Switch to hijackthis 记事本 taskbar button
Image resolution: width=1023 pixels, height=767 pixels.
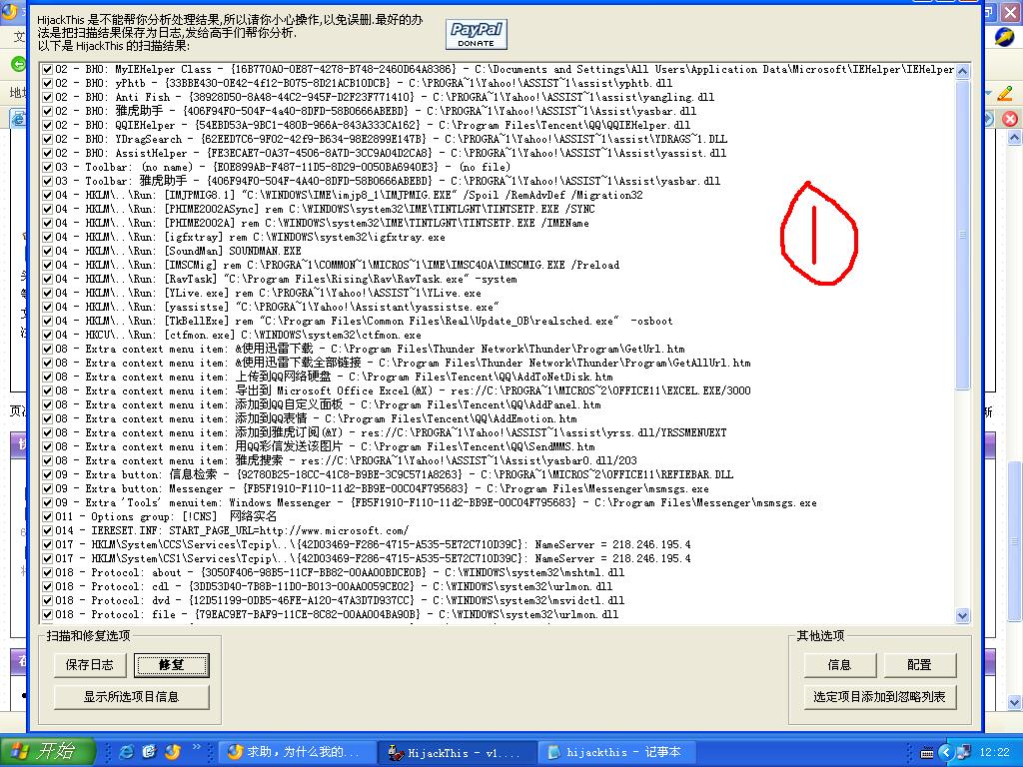[x=616, y=752]
